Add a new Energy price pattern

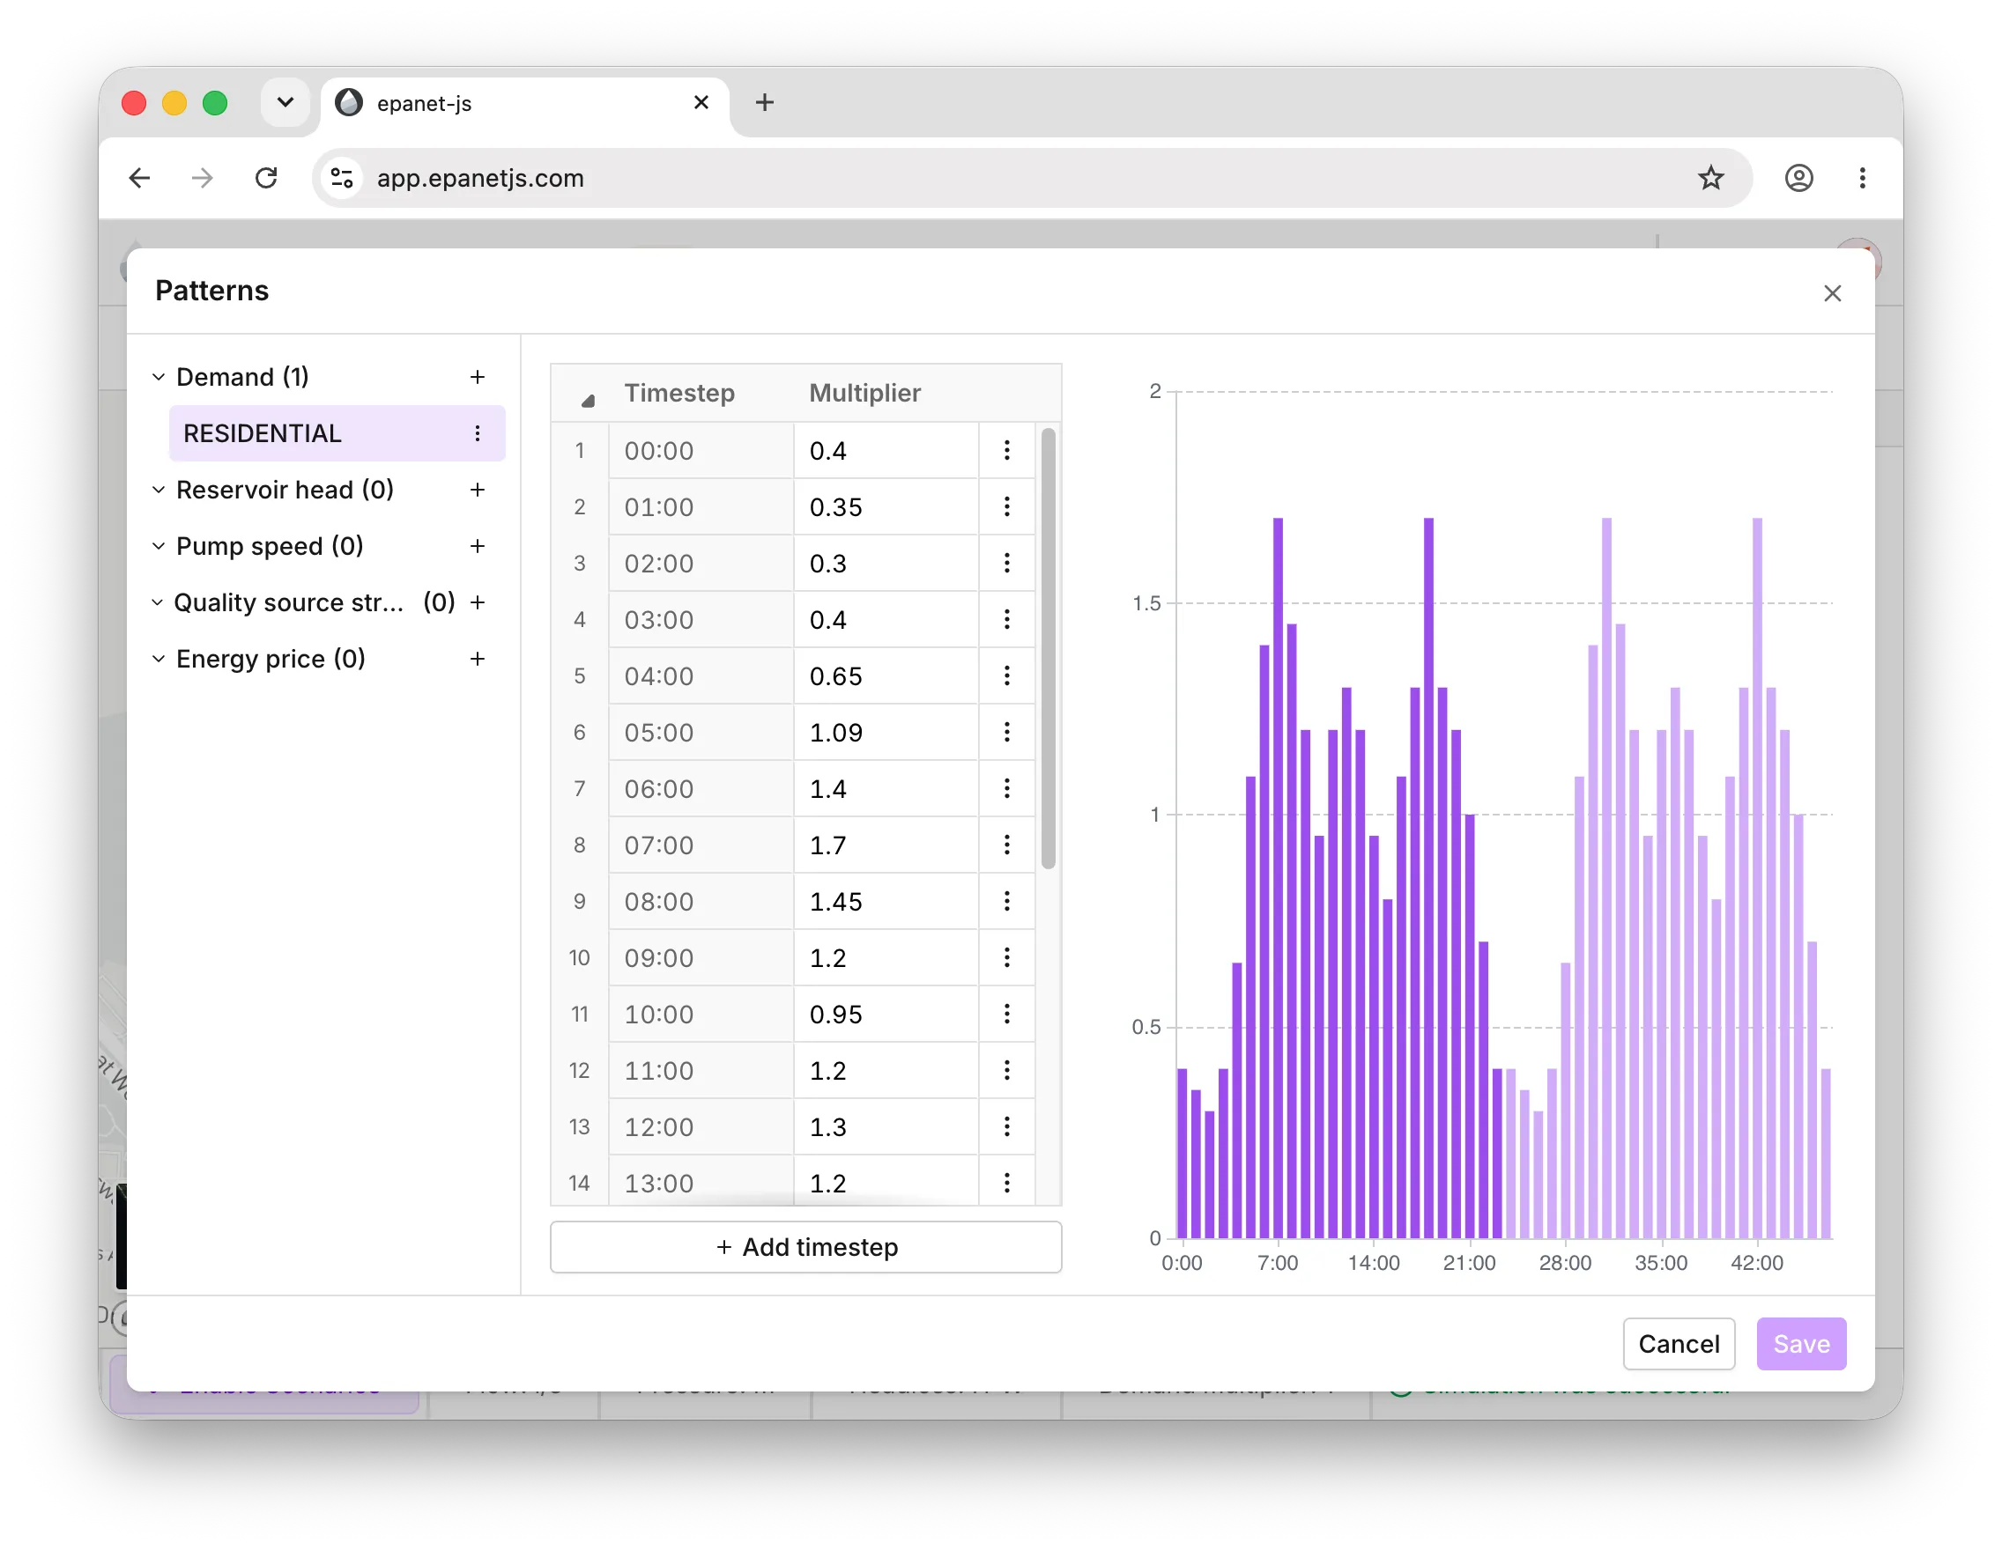coord(478,659)
